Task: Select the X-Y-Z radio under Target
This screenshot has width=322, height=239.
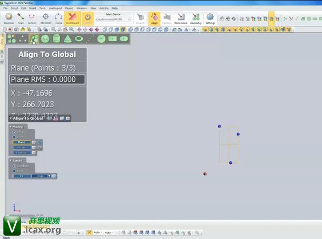Action: tap(14, 171)
